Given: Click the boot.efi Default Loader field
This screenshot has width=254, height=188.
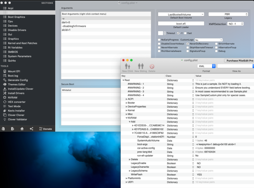Looking at the screenshot, I should (x=181, y=24).
